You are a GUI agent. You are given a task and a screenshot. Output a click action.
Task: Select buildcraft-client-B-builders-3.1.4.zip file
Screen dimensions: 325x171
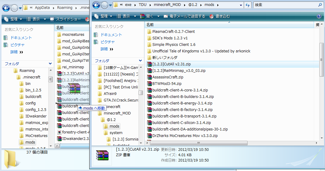pyautogui.click(x=180, y=96)
